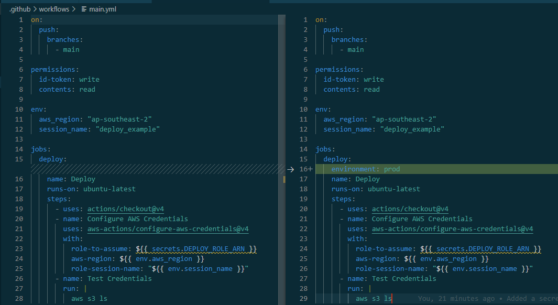Click 'push:' in the modified pane
The height and width of the screenshot is (305, 558).
coord(333,29)
